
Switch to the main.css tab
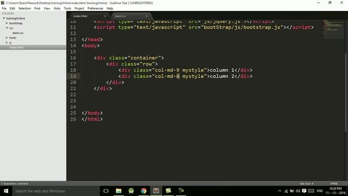pyautogui.click(x=131, y=16)
